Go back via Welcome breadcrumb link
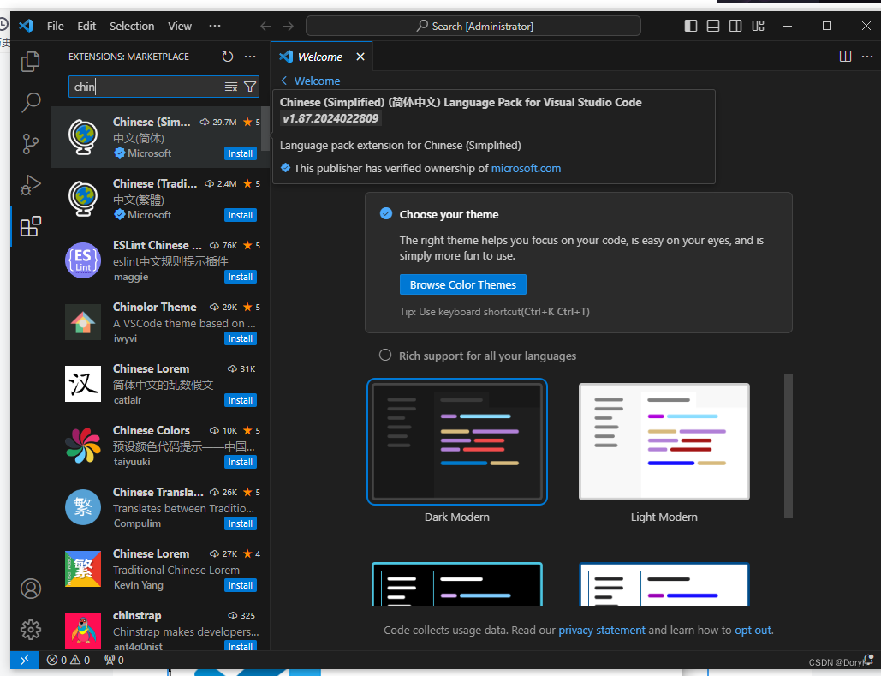Screen dimensions: 881x676 [310, 81]
